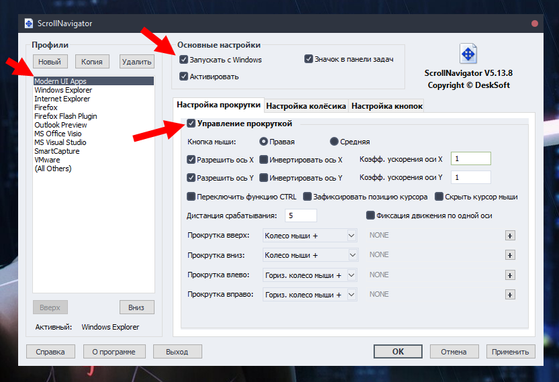This screenshot has width=559, height=382.
Task: Click the ScrollNavigator logo above the version text
Action: coord(468,54)
